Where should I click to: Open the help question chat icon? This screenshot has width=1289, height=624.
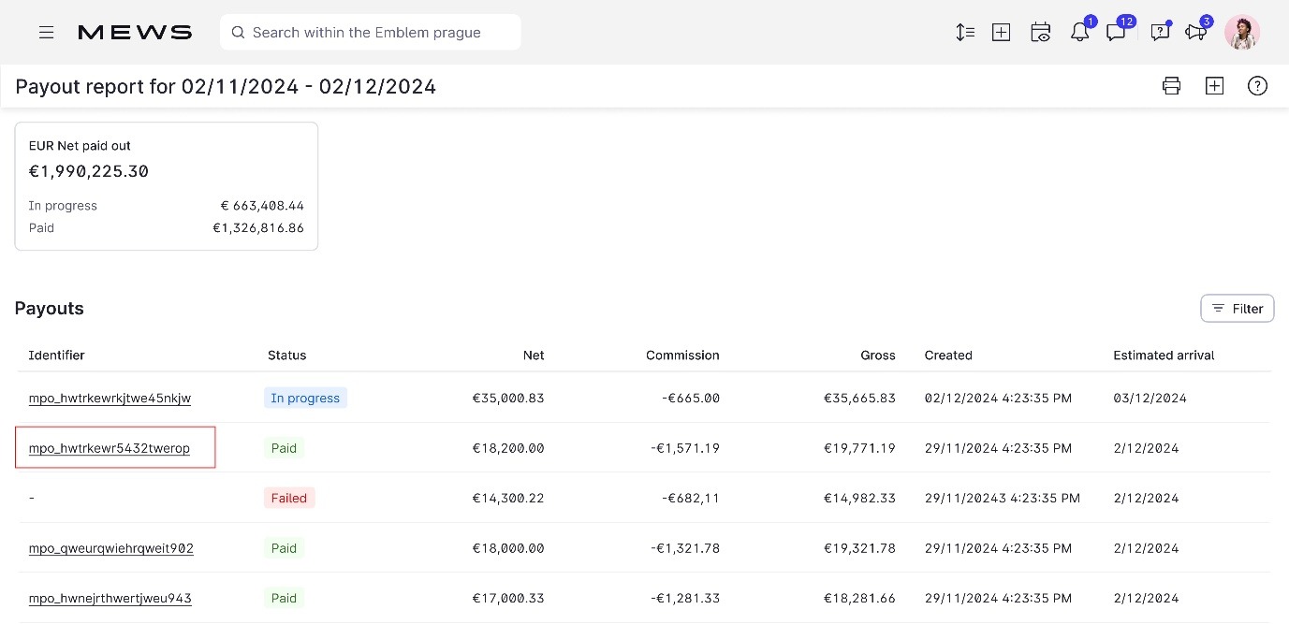(x=1160, y=33)
